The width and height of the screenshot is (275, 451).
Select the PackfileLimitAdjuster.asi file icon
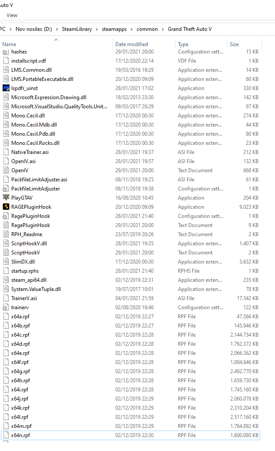[6, 180]
